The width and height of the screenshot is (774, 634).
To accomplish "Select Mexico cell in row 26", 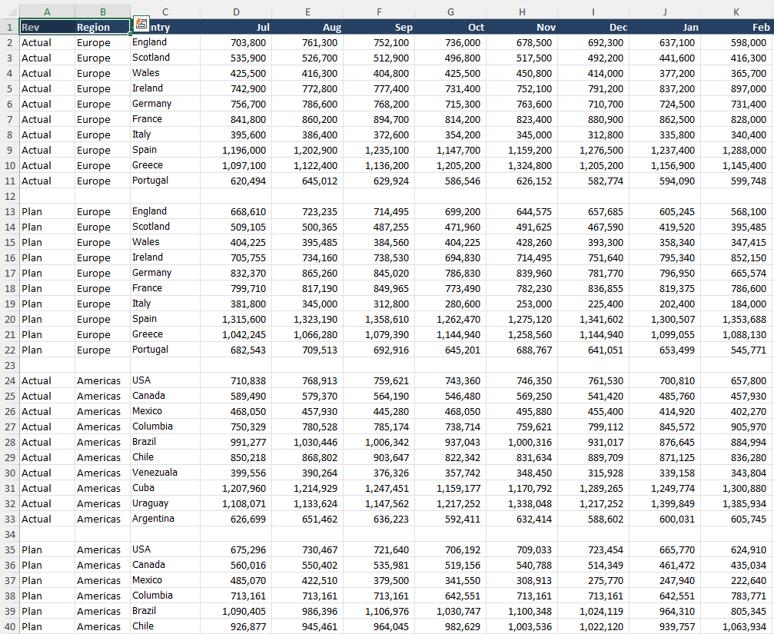I will click(x=165, y=411).
